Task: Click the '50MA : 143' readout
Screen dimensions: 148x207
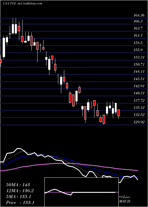Action: tap(18, 185)
